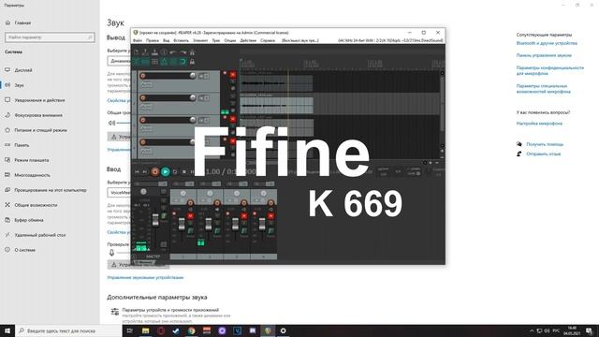Toggle the padlock locking icon in REAPER
This screenshot has height=337, width=599.
tap(192, 62)
